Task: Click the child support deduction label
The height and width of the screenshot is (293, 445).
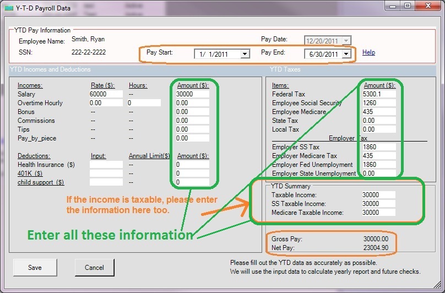Action: click(41, 182)
